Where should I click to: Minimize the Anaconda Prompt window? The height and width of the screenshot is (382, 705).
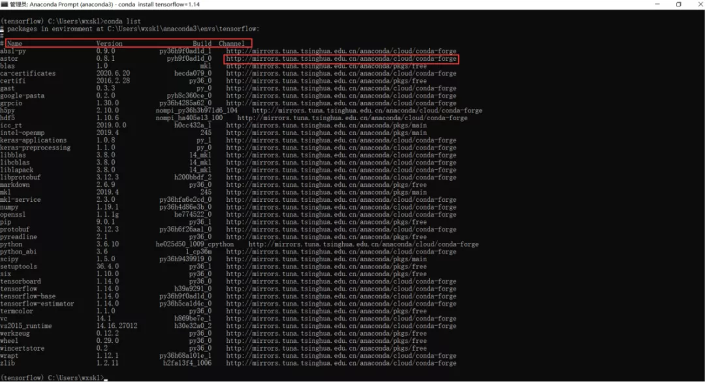click(657, 4)
